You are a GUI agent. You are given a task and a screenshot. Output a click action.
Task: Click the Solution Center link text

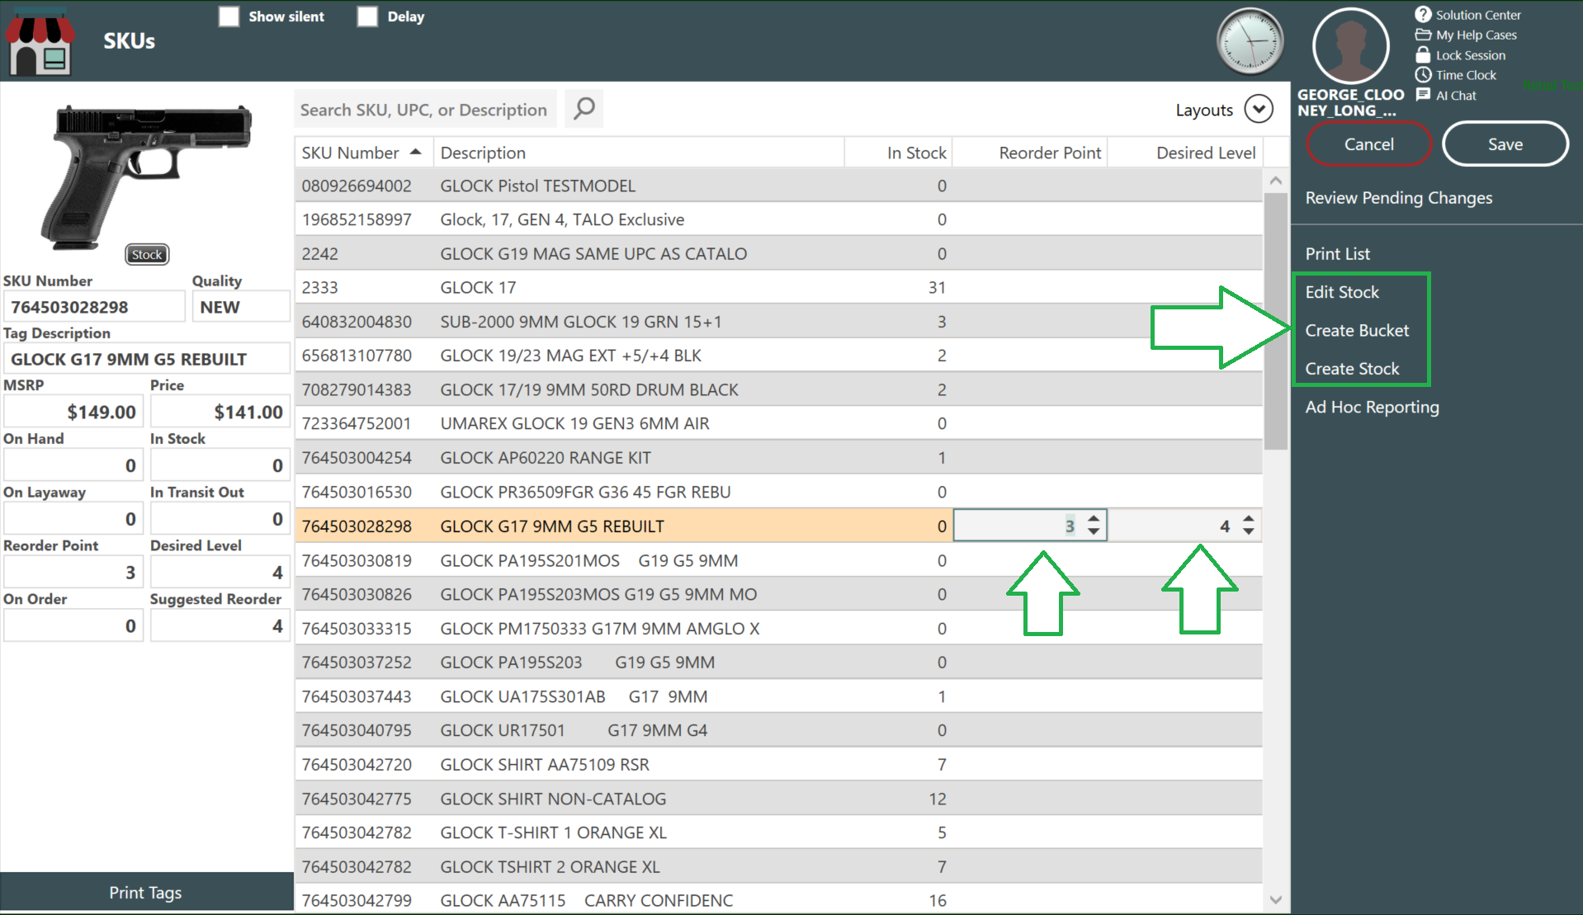click(1477, 15)
